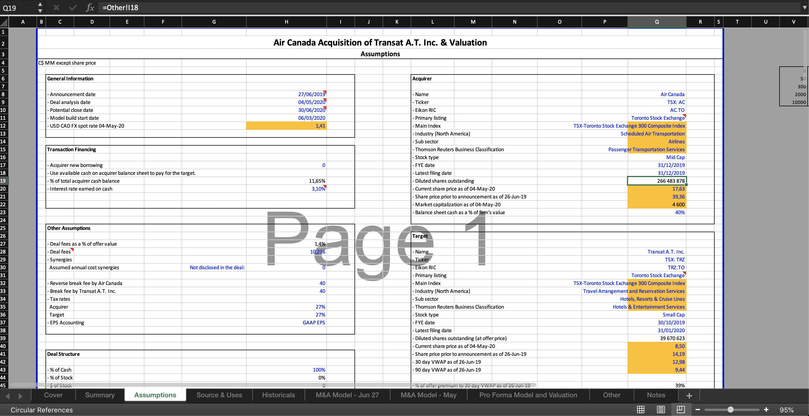Select FX spot rate cell 1,41
Viewport: 809px width, 416px height.
(287, 126)
